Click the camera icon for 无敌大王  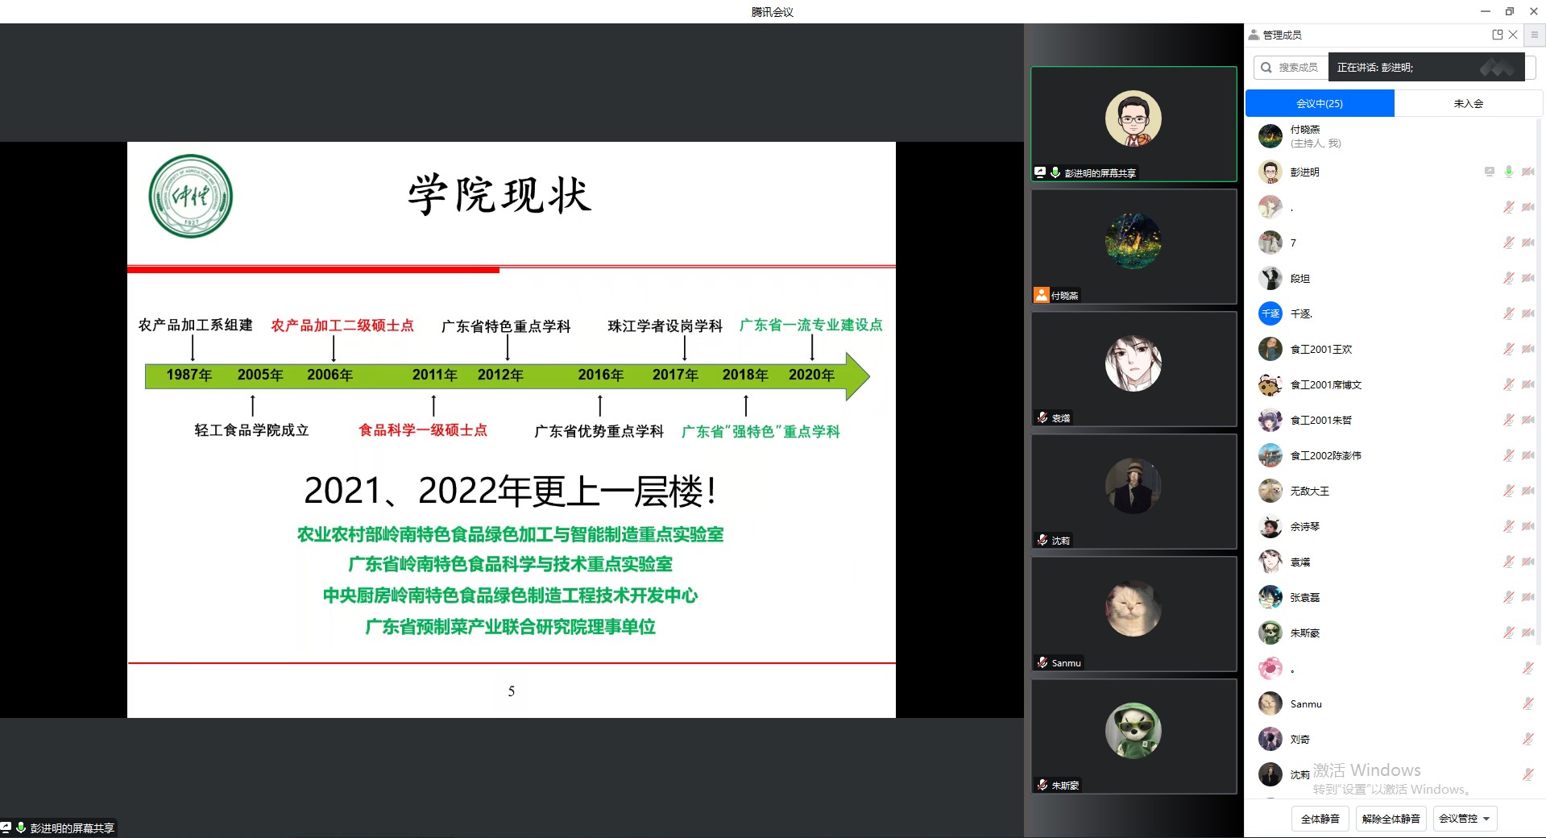[x=1527, y=491]
